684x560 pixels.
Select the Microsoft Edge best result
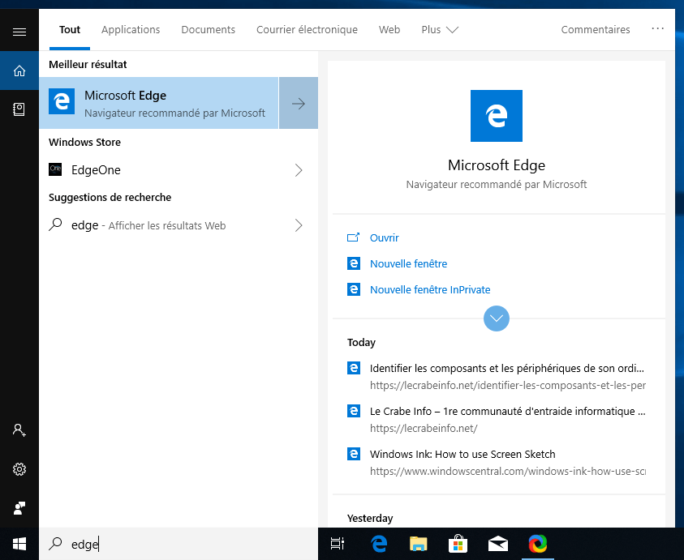point(159,103)
